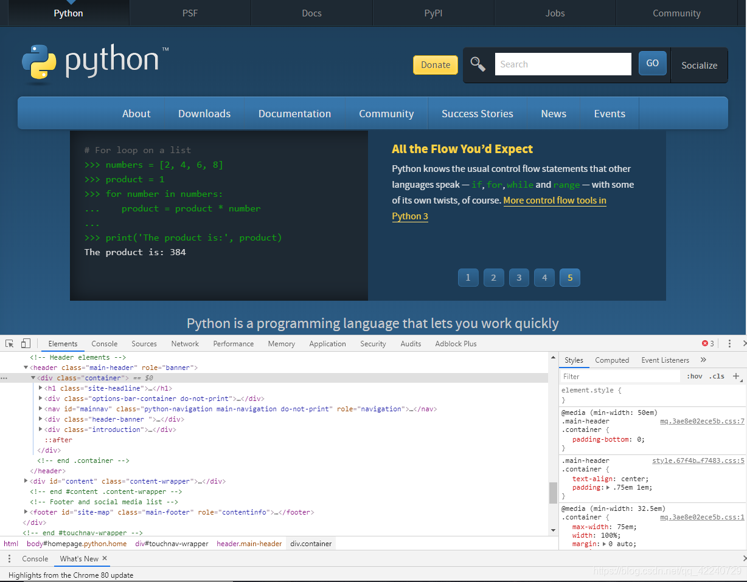The height and width of the screenshot is (582, 747).
Task: Open Success Stories navigation item
Action: (x=478, y=114)
